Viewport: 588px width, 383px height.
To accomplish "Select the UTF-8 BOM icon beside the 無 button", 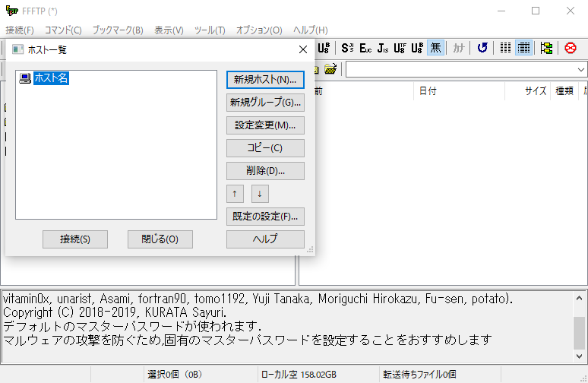I will (x=417, y=48).
